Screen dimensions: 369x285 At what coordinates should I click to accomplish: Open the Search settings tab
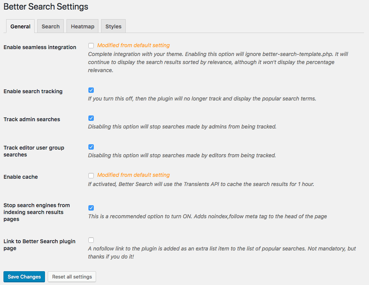point(51,26)
